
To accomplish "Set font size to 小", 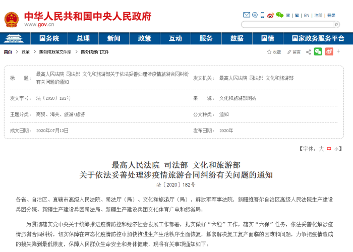I will tap(336, 149).
